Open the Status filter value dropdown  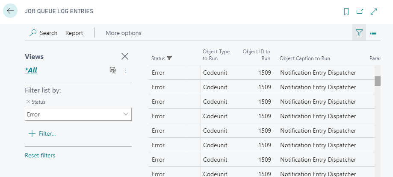click(126, 114)
